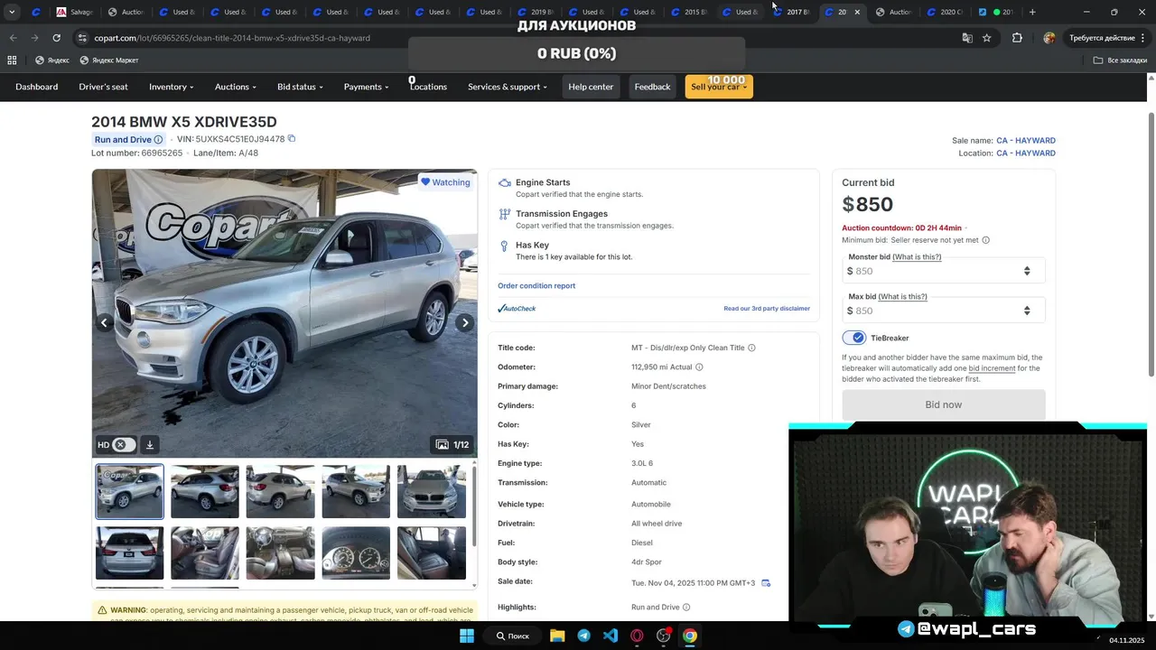Download the current vehicle photo

coord(150,444)
